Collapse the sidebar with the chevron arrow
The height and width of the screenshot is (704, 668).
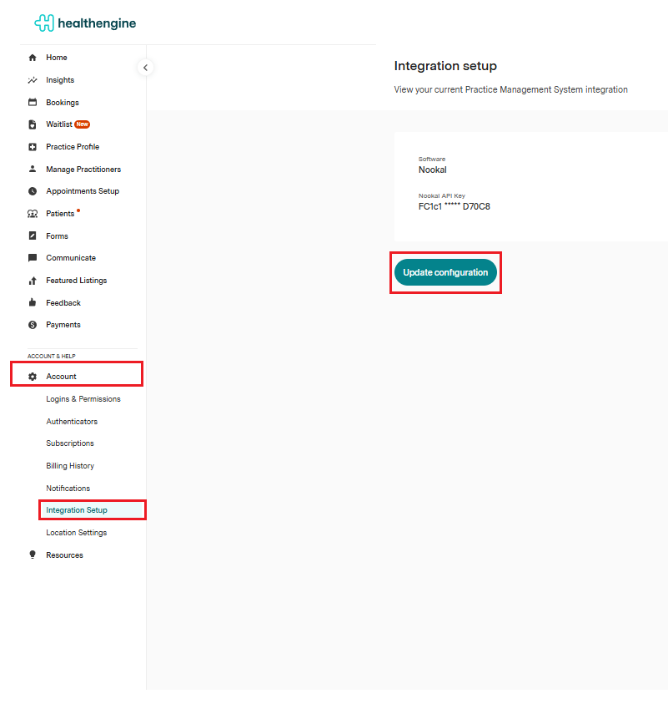(x=145, y=68)
